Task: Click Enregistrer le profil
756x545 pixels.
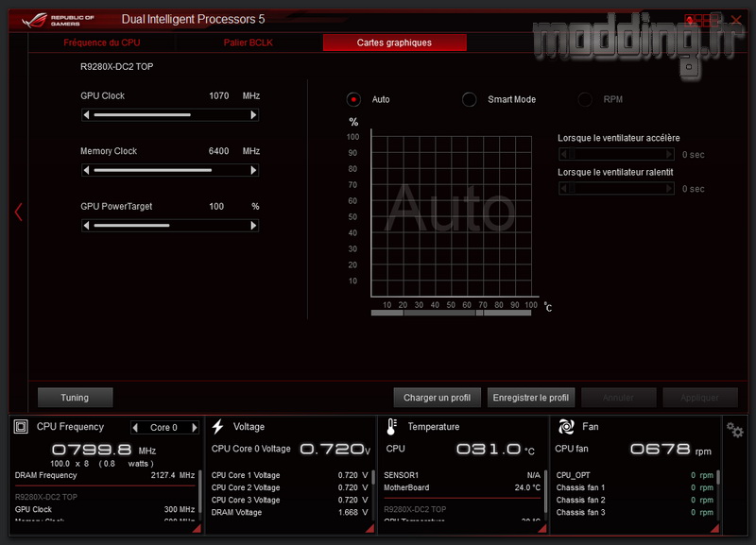Action: point(531,398)
